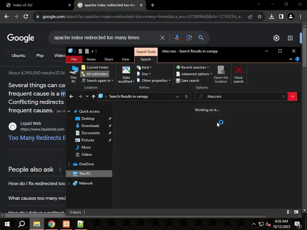
Task: Clear the Google search query
Action: [x=162, y=38]
